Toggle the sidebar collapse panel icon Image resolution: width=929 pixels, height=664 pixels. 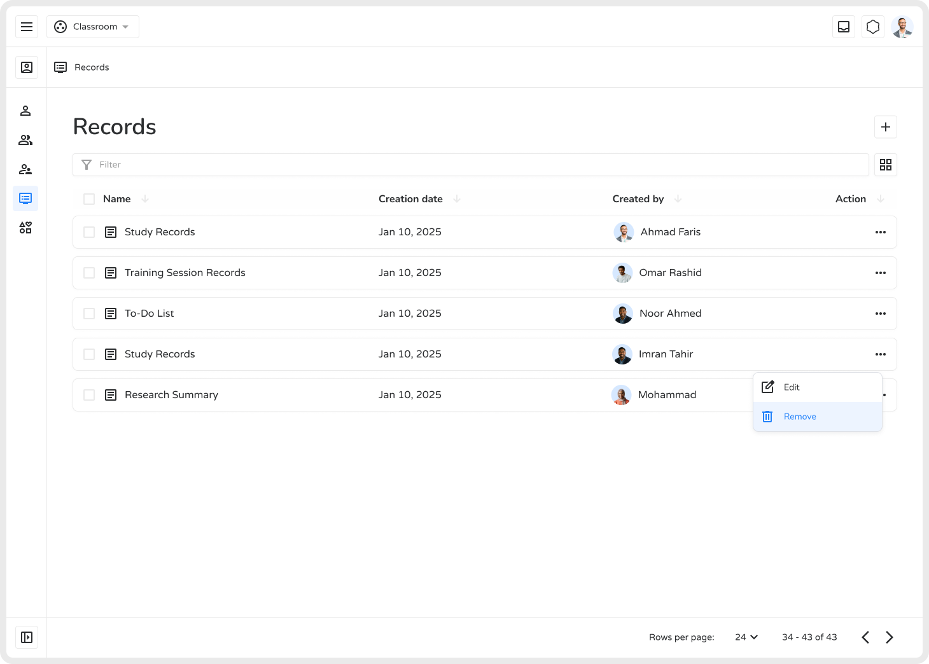(x=27, y=637)
